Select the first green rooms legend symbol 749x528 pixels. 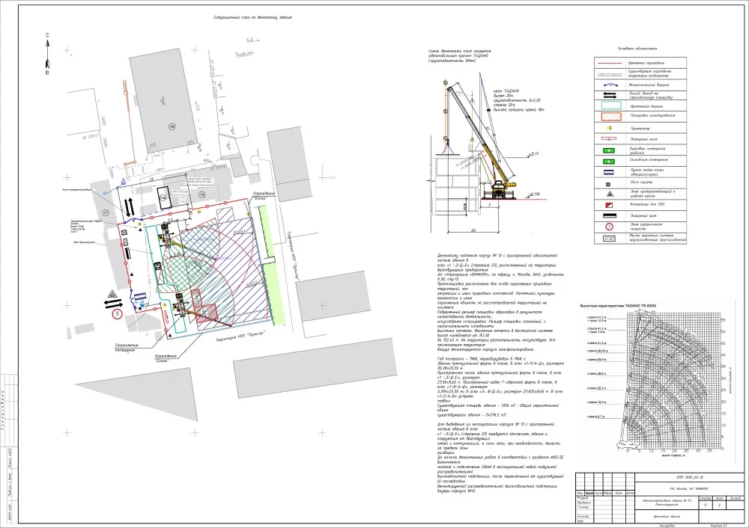pos(609,150)
